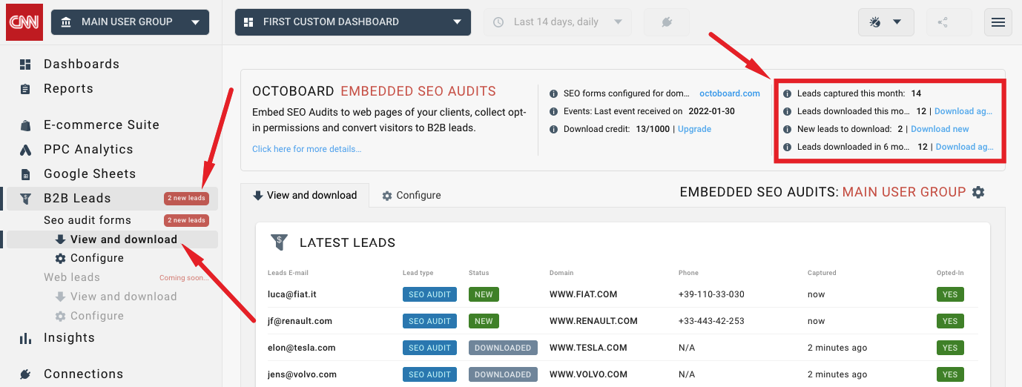The image size is (1022, 387).
Task: Click the Dashboards grid icon
Action: (25, 64)
